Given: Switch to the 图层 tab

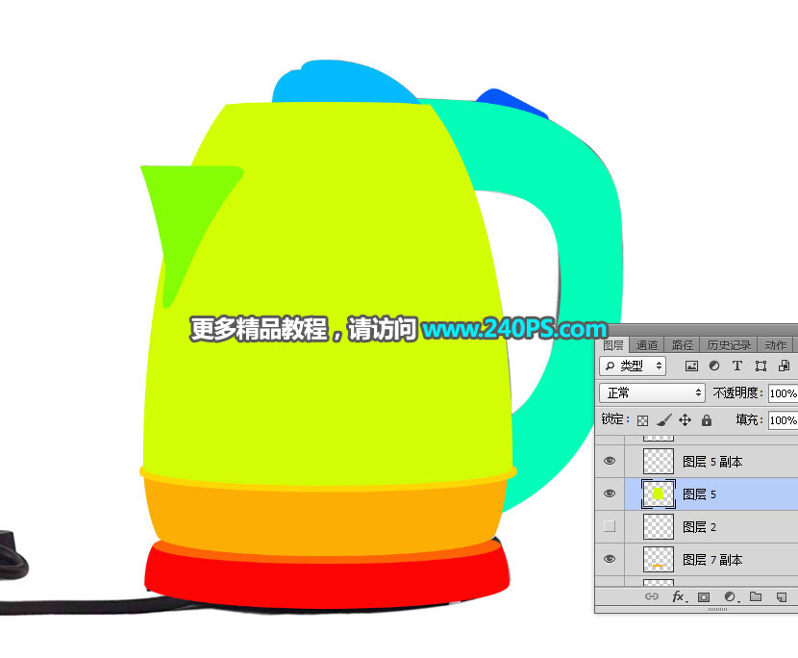Looking at the screenshot, I should click(x=612, y=345).
